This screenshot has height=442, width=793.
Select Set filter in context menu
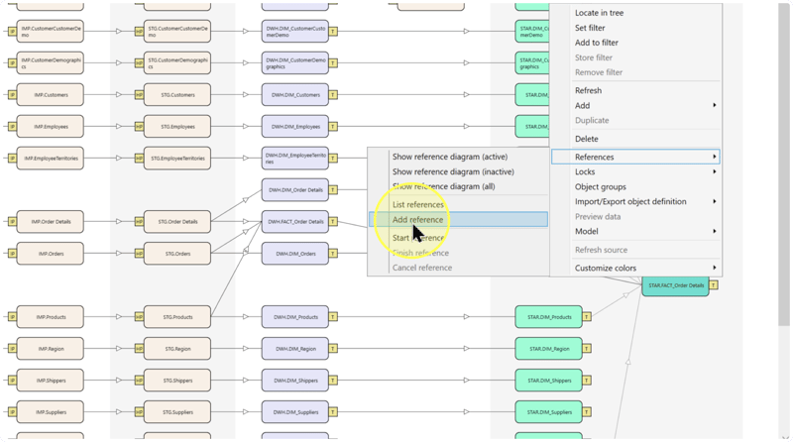coord(590,28)
